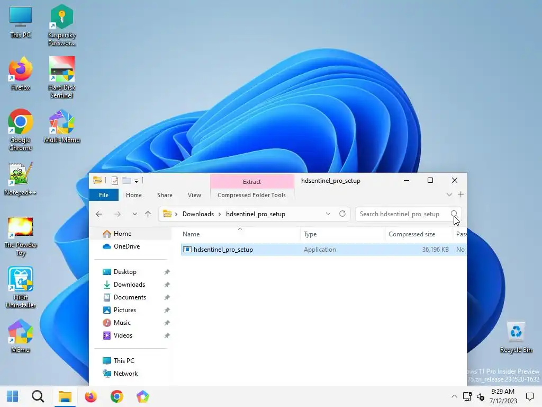Select the Hard Disk Sentinel desktop shortcut
Screen dimensions: 542x407
pyautogui.click(x=61, y=77)
